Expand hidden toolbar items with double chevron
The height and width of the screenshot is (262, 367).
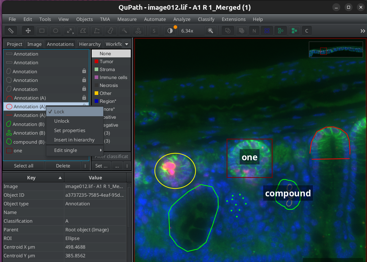click(x=362, y=31)
